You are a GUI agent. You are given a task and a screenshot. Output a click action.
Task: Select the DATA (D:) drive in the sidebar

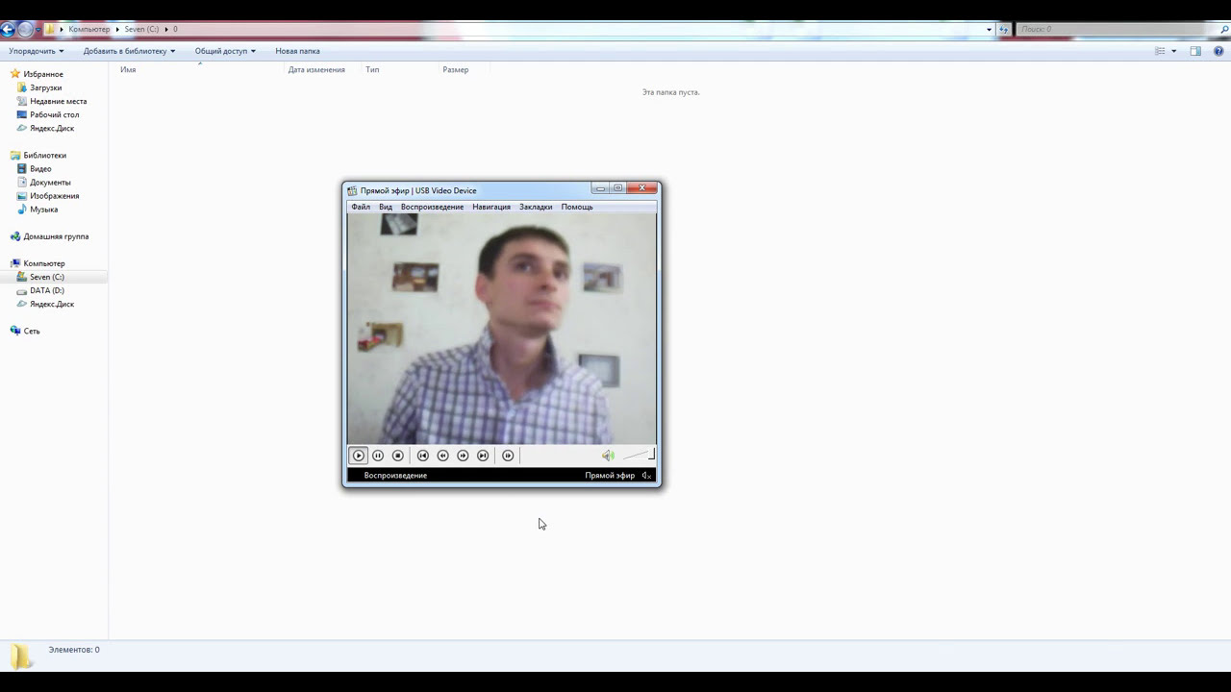pos(46,290)
